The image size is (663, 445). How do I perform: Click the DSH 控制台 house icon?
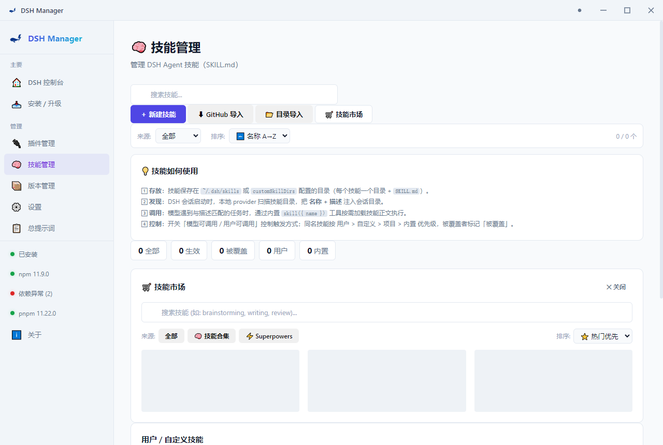pyautogui.click(x=17, y=82)
